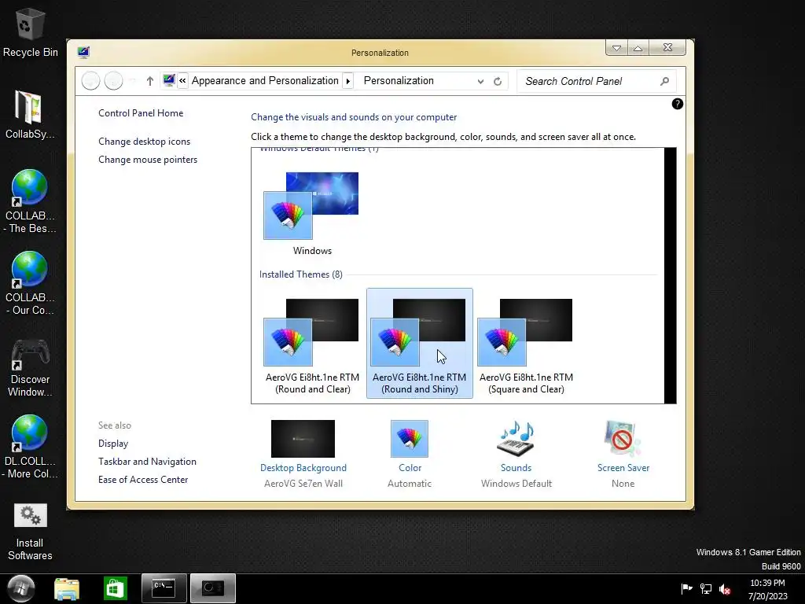Click the Personalization title bar icon
805x604 pixels.
point(83,53)
